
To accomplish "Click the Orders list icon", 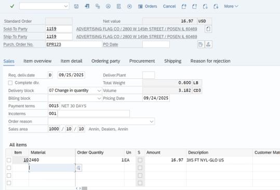I will (x=140, y=6).
